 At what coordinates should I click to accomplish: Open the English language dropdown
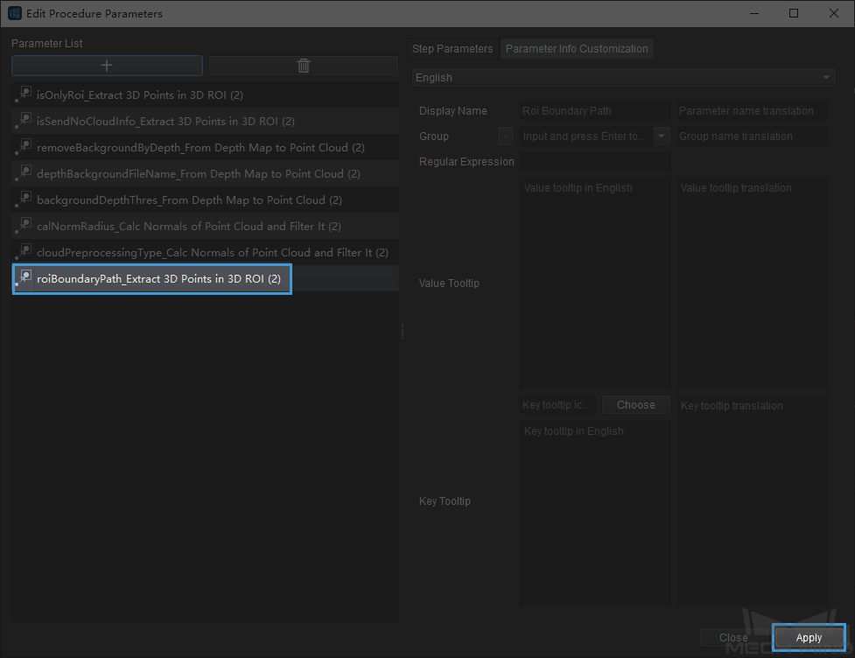click(623, 78)
